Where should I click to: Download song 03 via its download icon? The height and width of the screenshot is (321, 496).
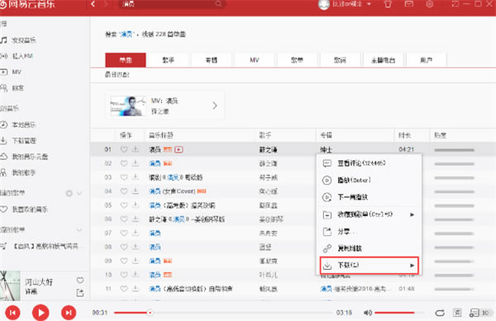point(136,177)
